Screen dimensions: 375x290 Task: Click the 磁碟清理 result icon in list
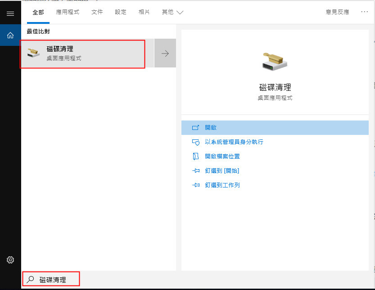tap(33, 53)
